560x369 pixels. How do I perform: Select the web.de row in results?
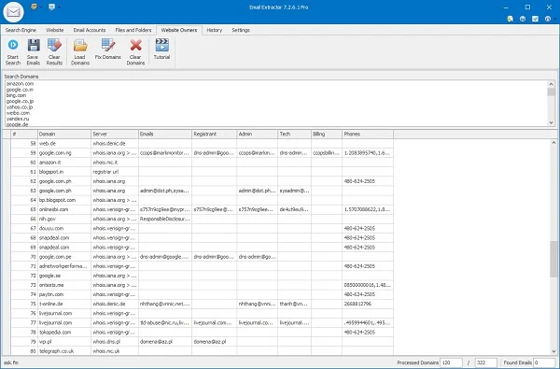[x=203, y=143]
